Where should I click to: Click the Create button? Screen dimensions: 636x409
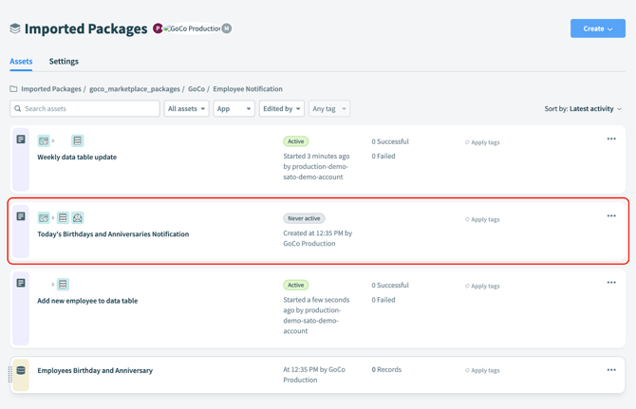pos(597,28)
